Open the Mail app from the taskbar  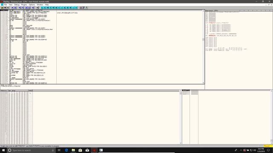coord(87,150)
